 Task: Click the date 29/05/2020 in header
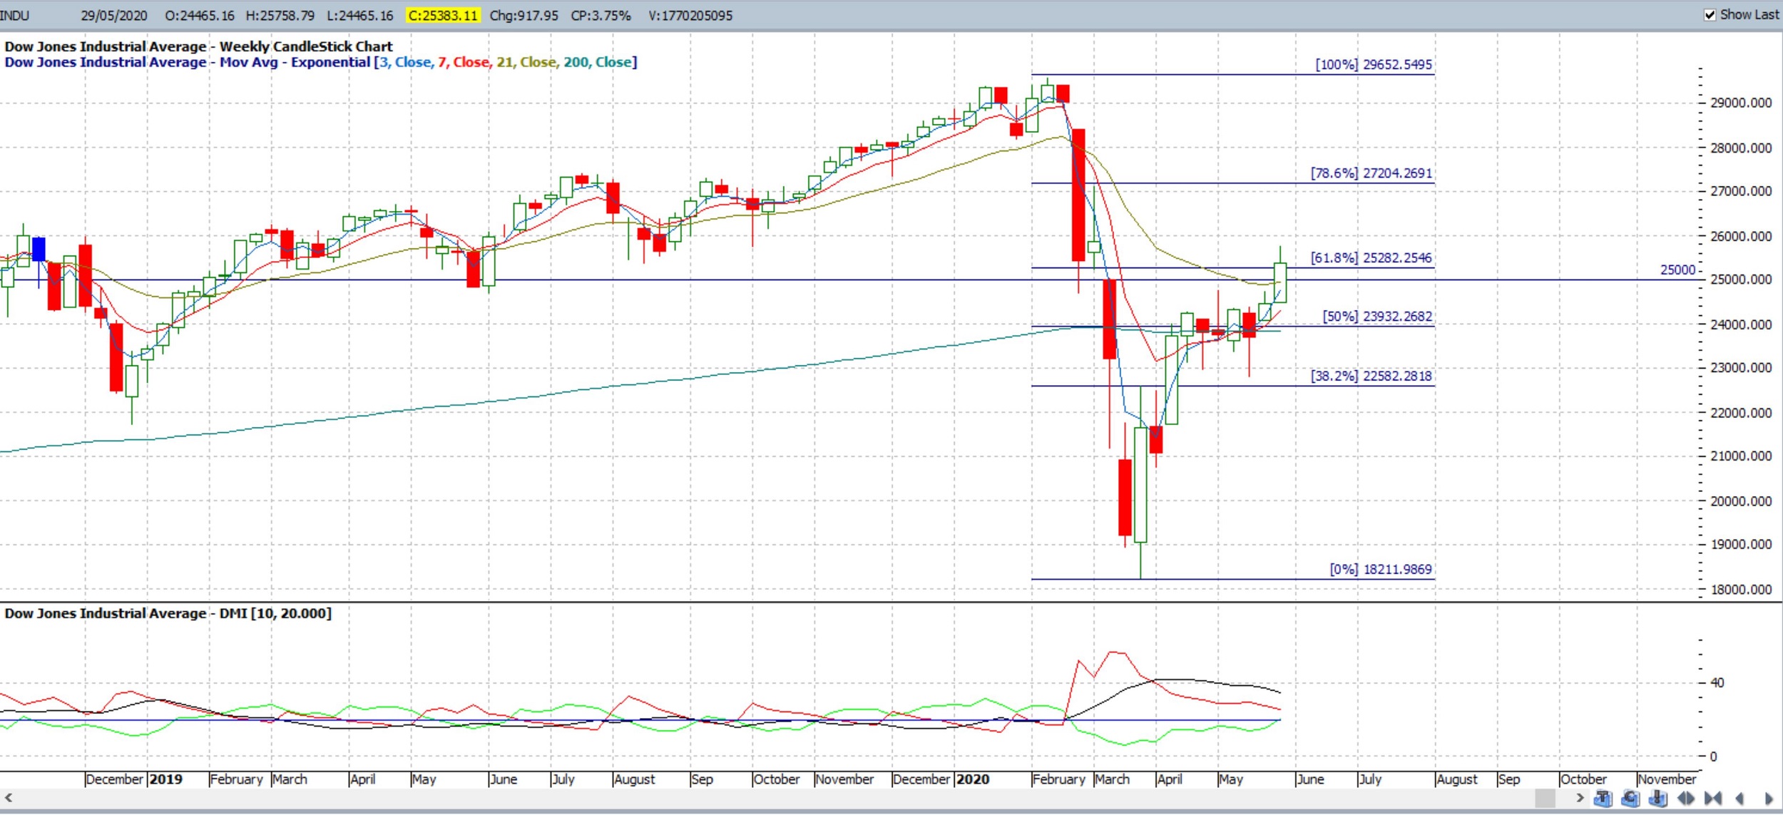click(x=114, y=16)
